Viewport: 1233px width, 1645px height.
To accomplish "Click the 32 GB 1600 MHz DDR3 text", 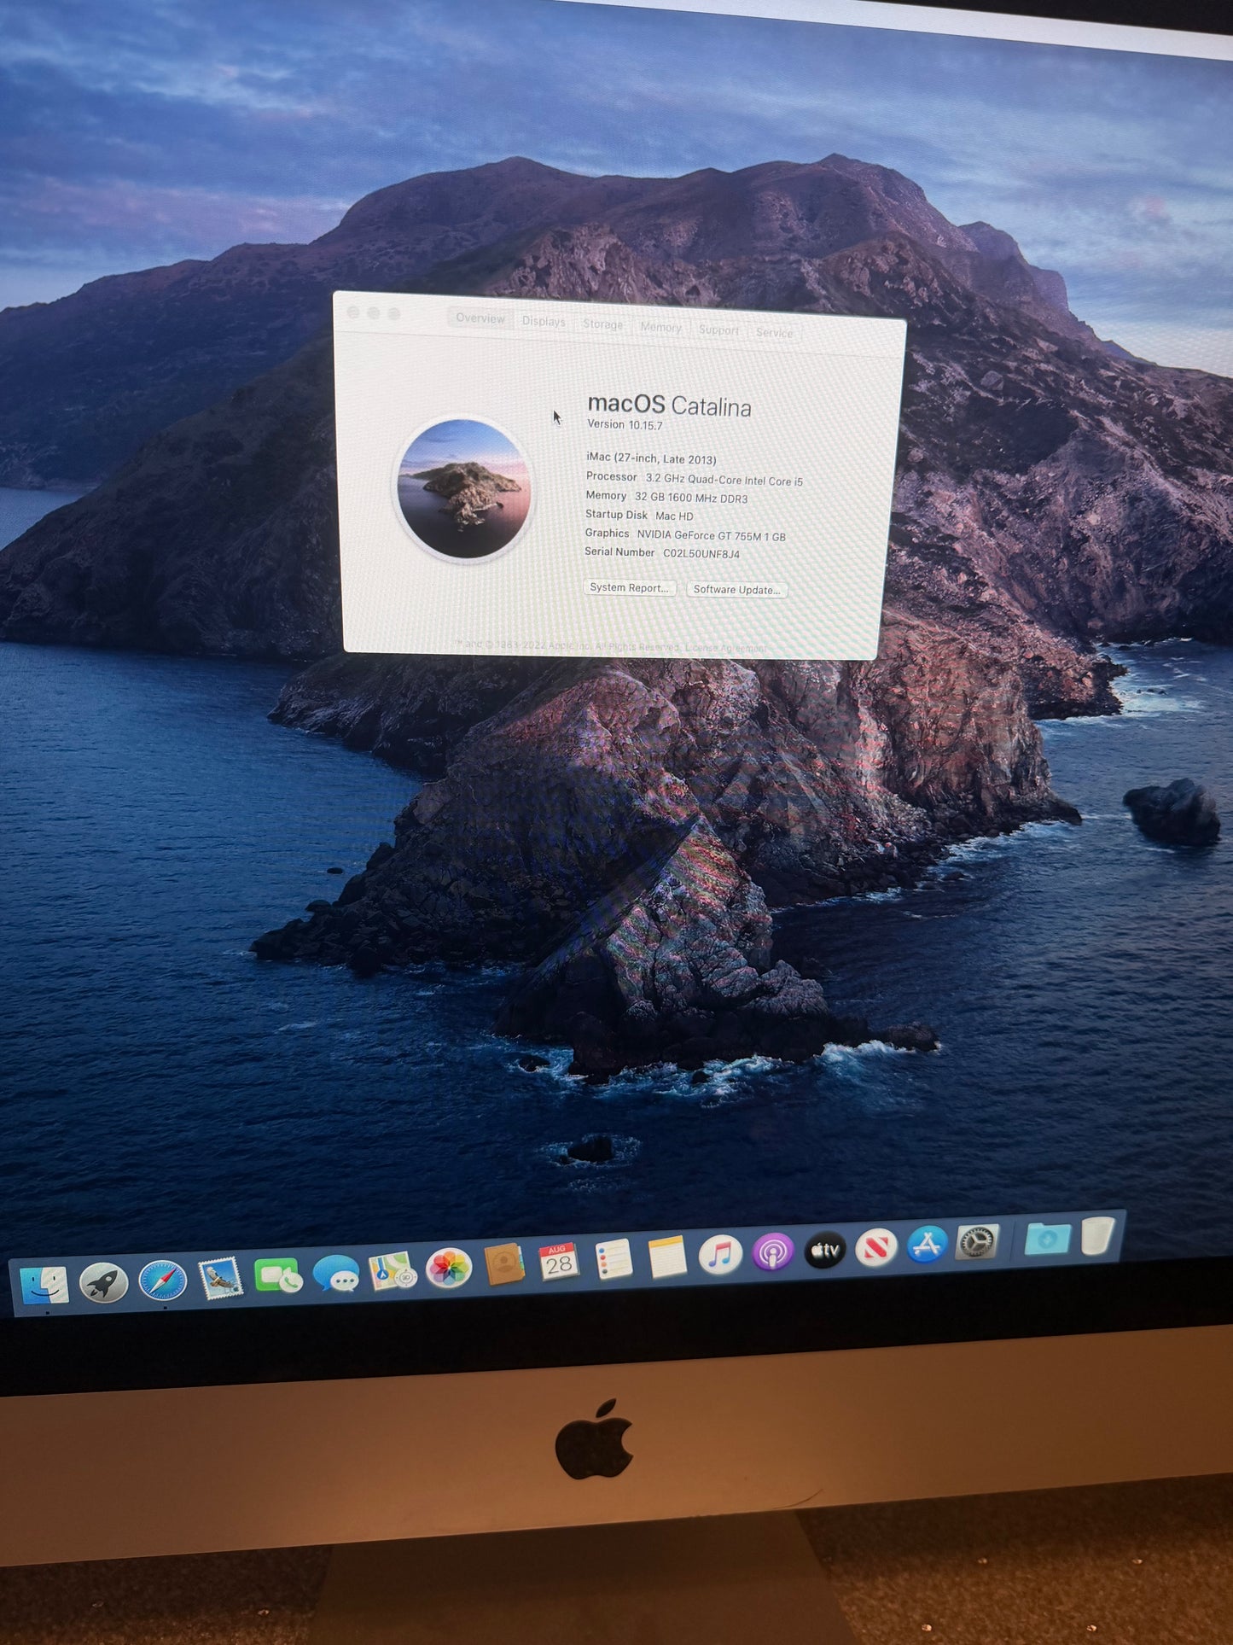I will 691,498.
